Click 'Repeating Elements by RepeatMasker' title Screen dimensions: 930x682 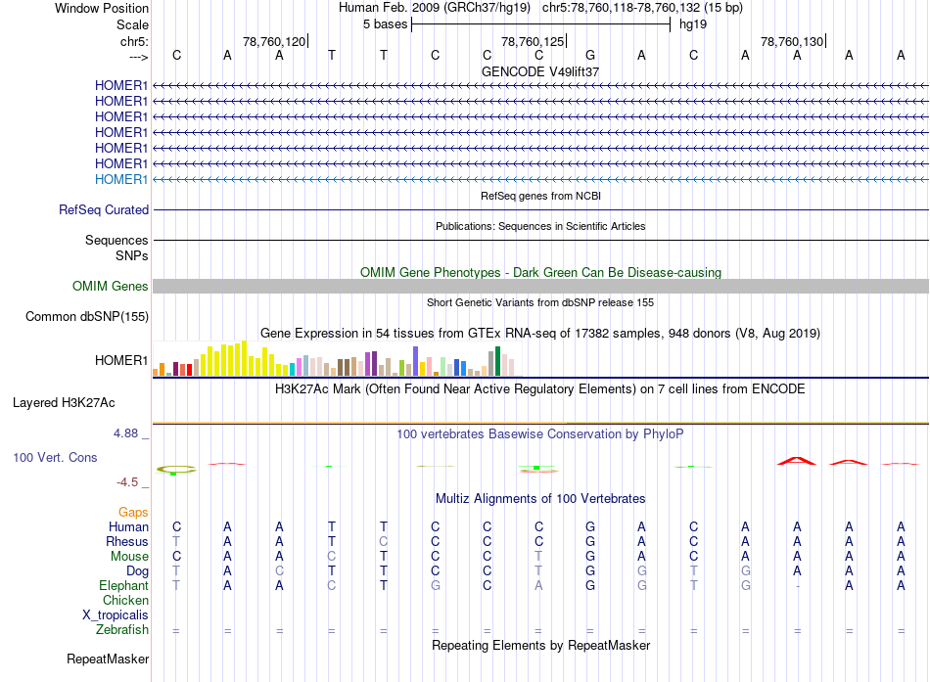(x=541, y=645)
